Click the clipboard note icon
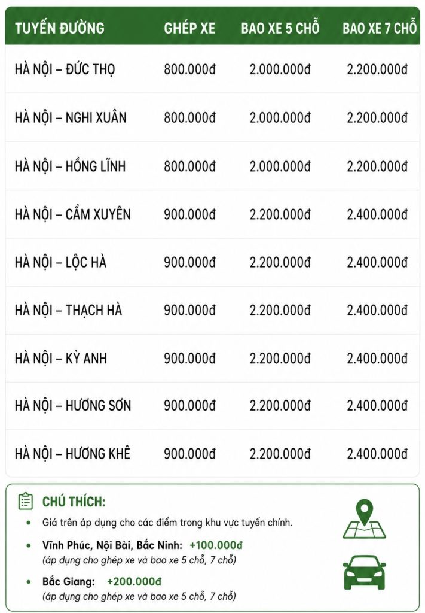The width and height of the screenshot is (425, 613). click(x=26, y=501)
